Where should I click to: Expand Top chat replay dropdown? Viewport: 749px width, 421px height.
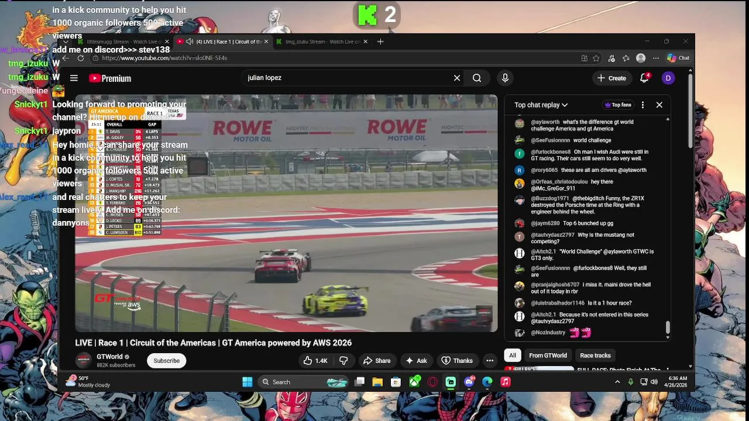click(x=541, y=105)
